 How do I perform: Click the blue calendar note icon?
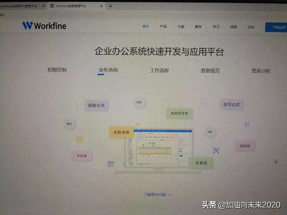tap(111, 164)
